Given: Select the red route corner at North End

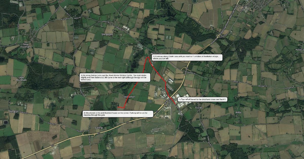Looking at the screenshot, I should pyautogui.click(x=148, y=57).
